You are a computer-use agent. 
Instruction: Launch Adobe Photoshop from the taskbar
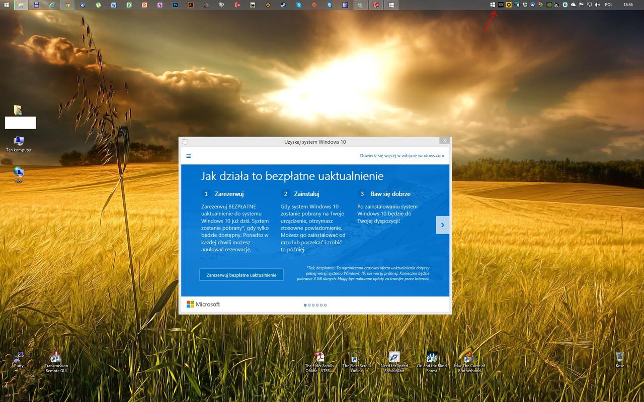click(x=175, y=5)
